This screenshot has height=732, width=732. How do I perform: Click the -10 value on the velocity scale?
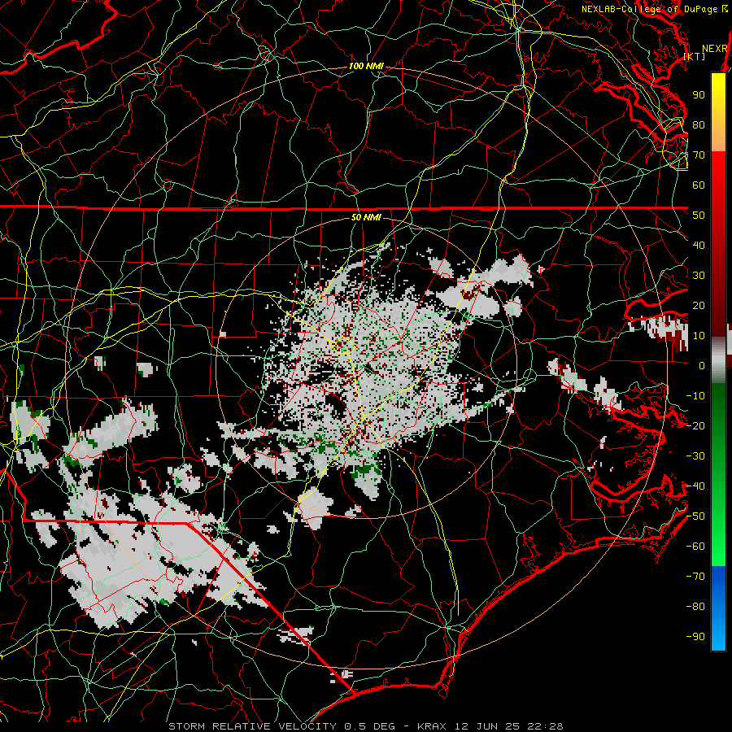pyautogui.click(x=695, y=396)
